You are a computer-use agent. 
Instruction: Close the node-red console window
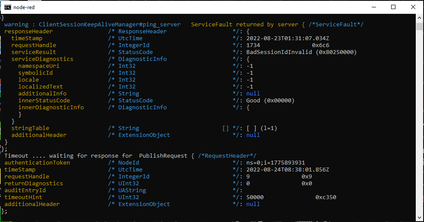click(413, 7)
